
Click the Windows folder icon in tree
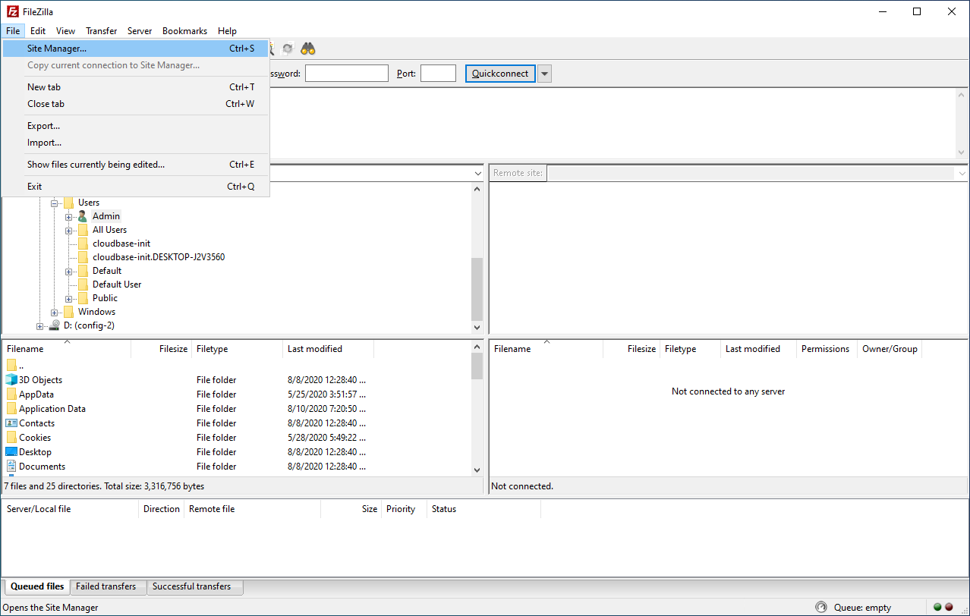[x=69, y=312]
